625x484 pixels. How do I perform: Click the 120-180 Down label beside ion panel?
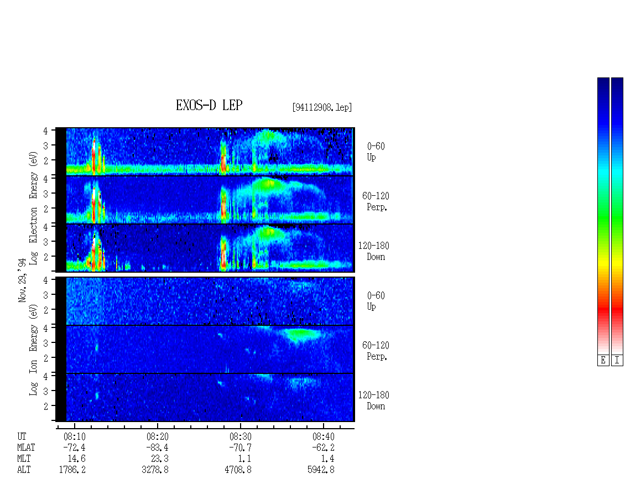tap(373, 400)
